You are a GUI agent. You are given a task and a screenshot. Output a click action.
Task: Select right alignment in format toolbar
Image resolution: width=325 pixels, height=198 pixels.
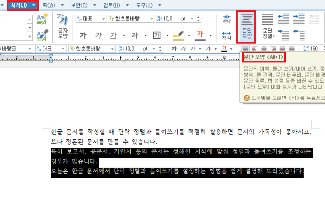tap(273, 49)
